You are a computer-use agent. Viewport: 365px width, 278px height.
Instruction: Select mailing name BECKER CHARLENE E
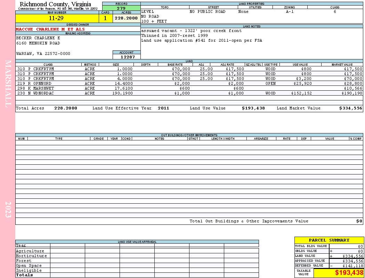click(38, 38)
